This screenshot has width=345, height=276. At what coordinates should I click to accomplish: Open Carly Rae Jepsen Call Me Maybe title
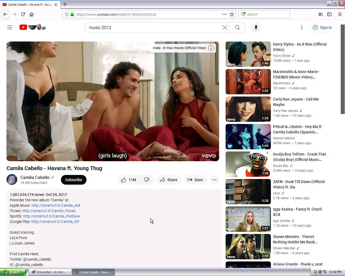(296, 102)
